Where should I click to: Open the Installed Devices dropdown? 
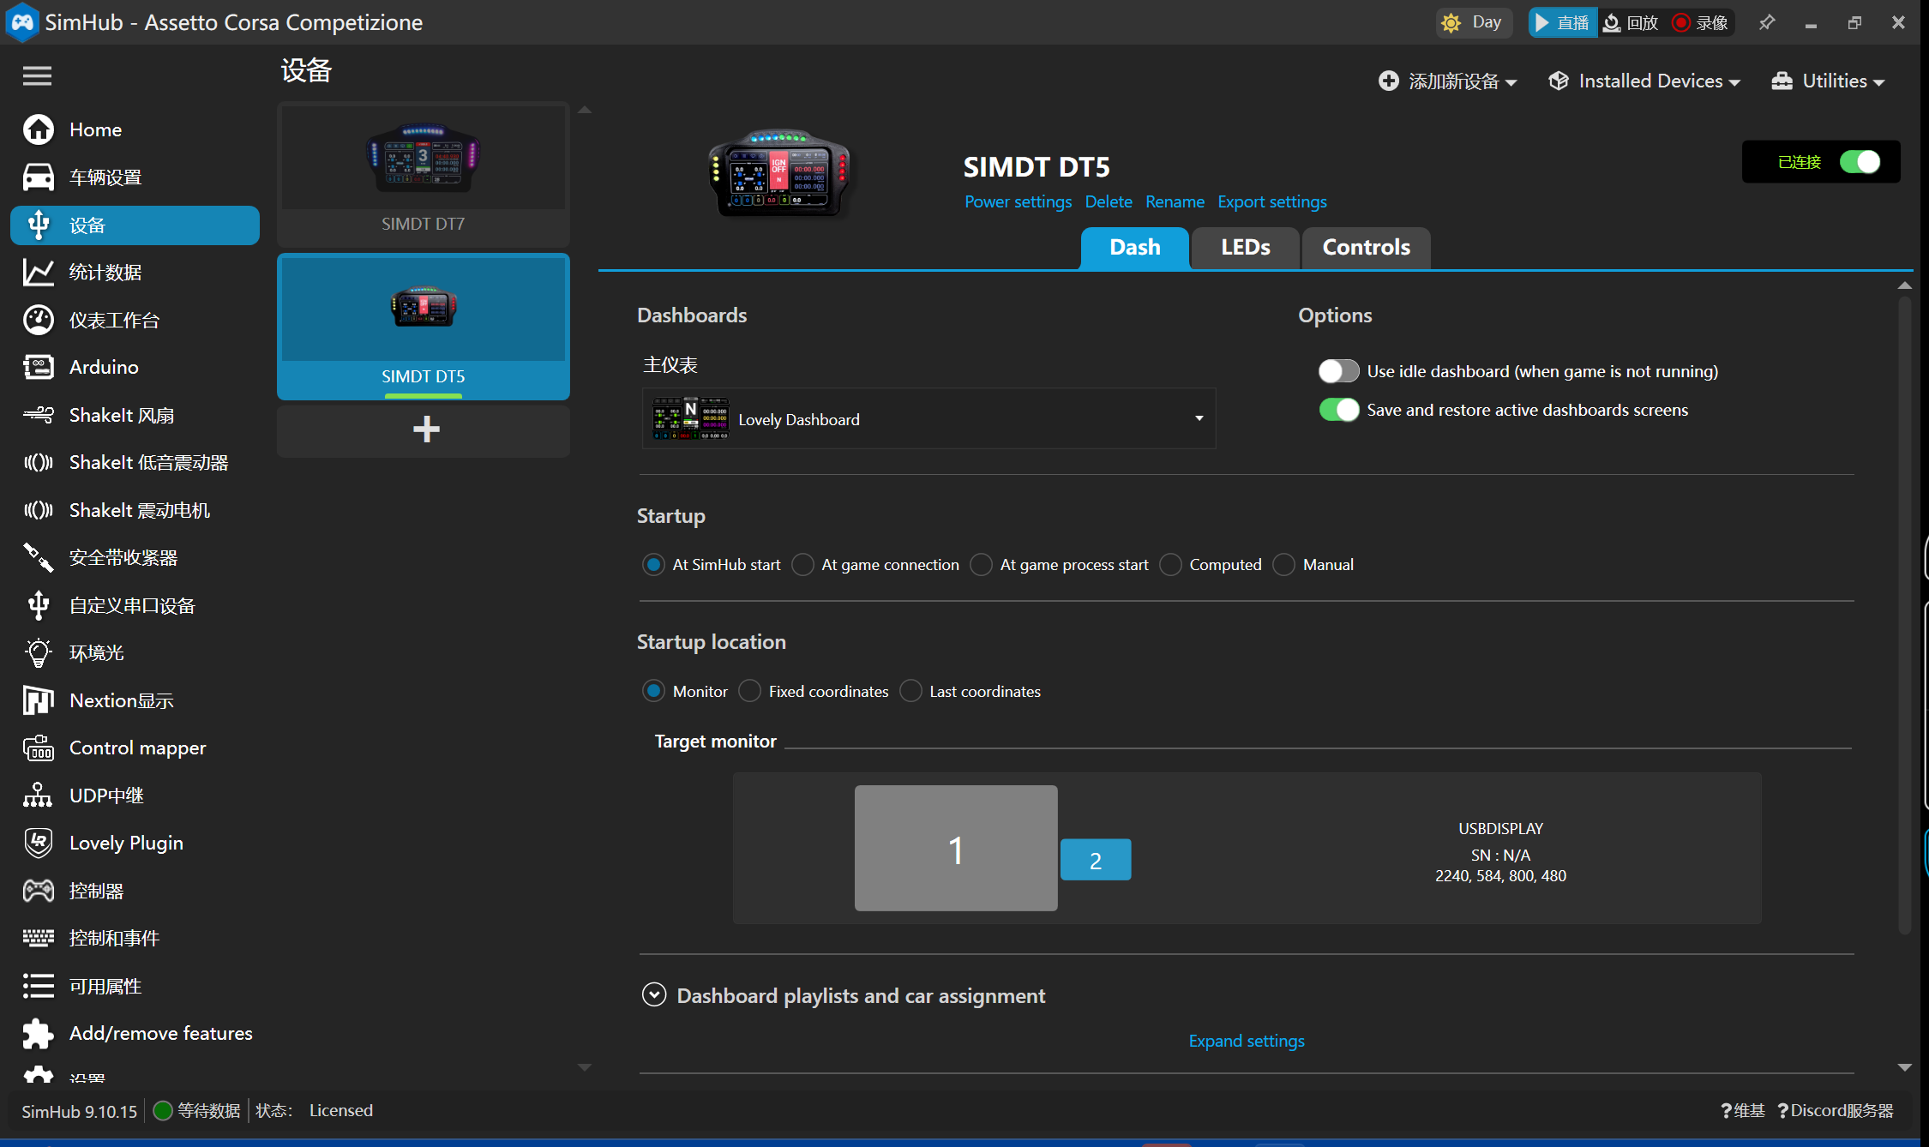point(1644,81)
